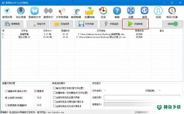Viewport: 184px width, 114px height.
Task: Click the 昆山分享_01.wav file path cell
Action: [x=101, y=37]
